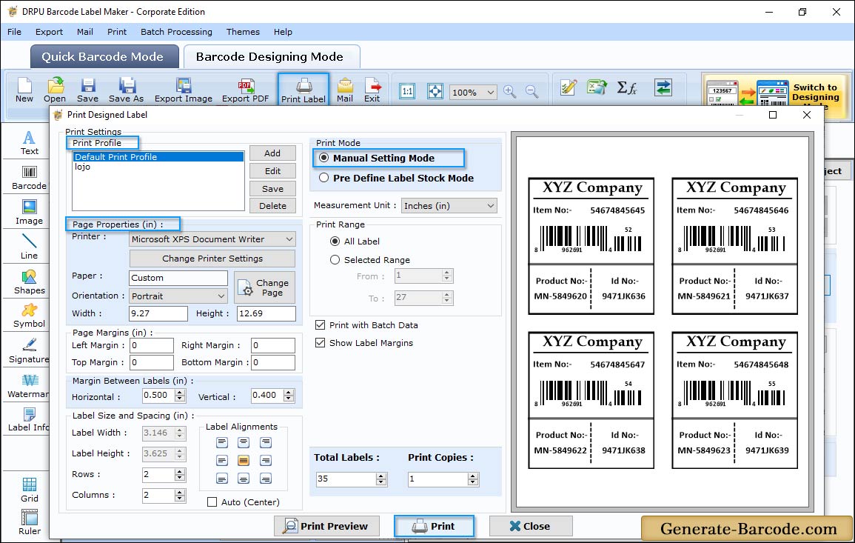
Task: Open the formula sigma fx icon
Action: 626,87
